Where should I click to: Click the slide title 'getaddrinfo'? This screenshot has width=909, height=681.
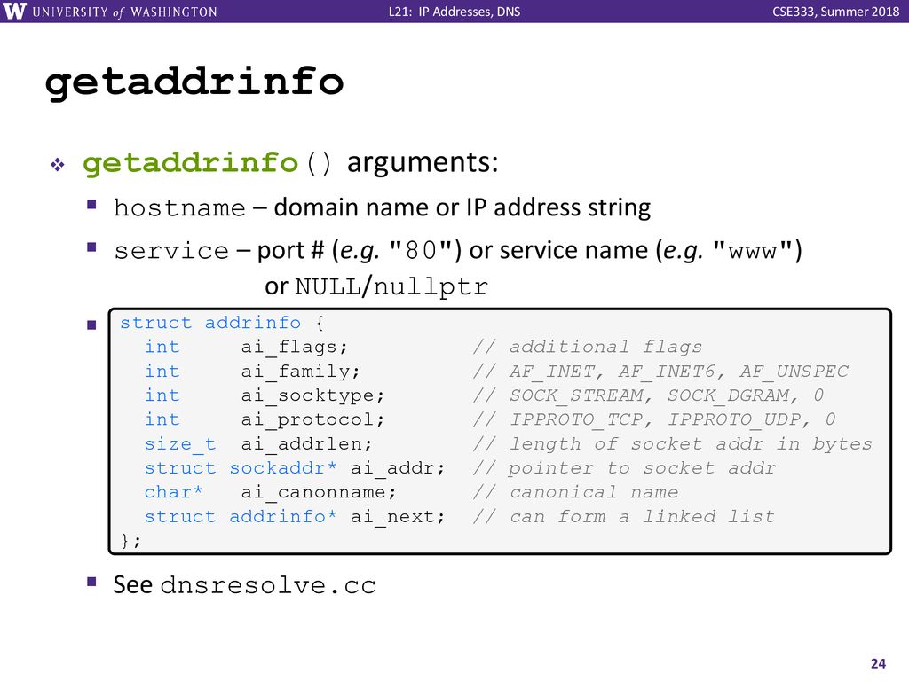point(194,82)
